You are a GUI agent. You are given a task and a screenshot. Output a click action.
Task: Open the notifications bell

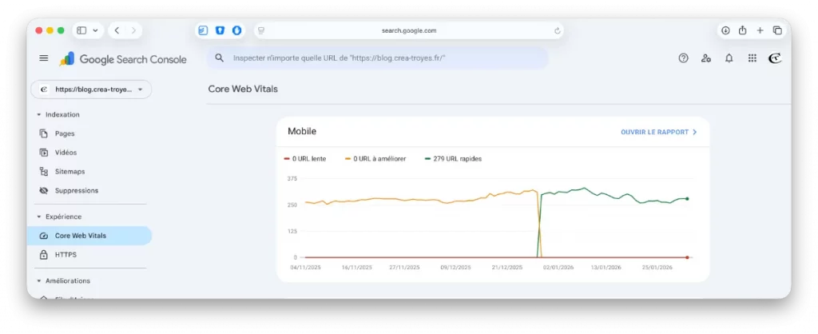(x=729, y=58)
